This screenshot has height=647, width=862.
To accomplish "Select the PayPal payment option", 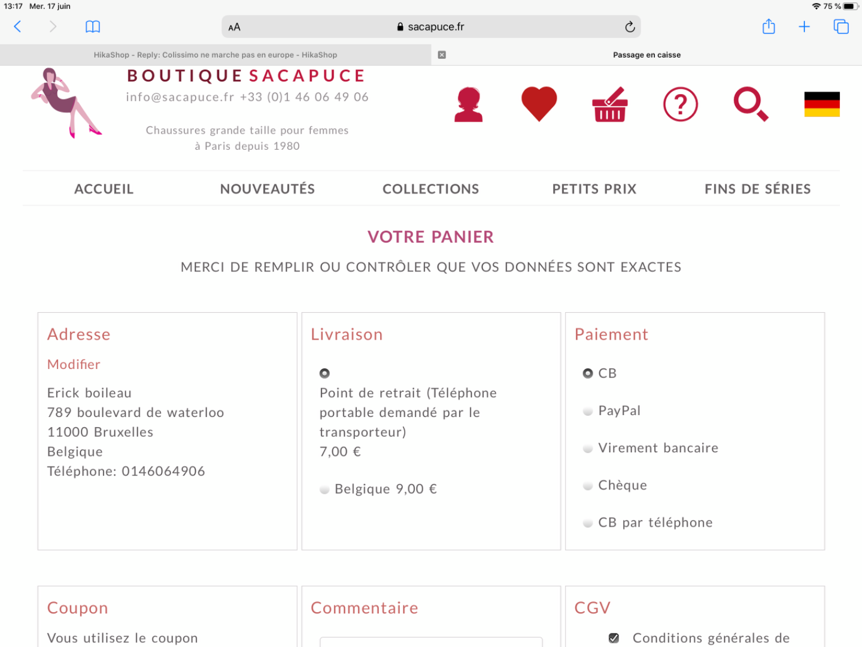I will point(588,411).
